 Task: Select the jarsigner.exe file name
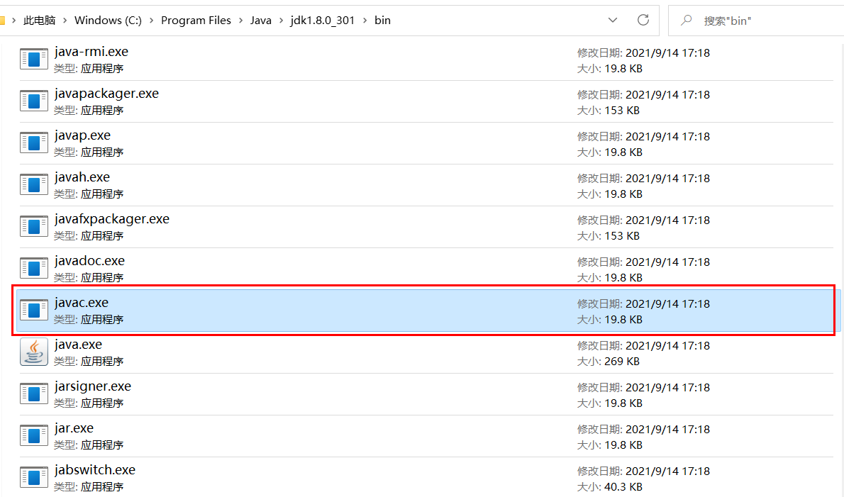(x=93, y=386)
